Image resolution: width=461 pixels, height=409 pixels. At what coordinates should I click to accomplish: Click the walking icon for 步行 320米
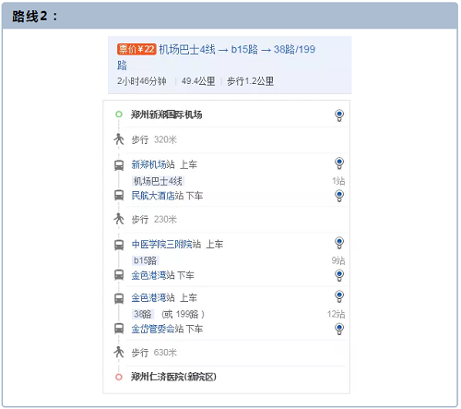tap(119, 139)
